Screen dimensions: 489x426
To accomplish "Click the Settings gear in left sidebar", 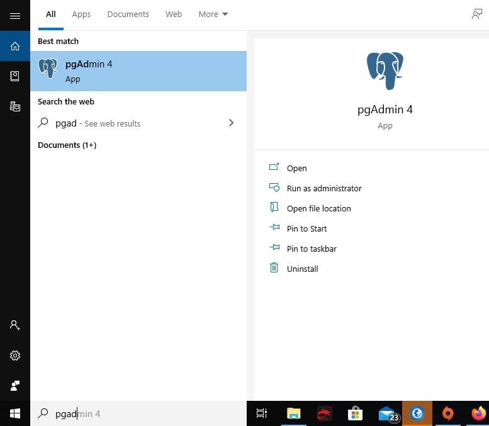I will [15, 355].
